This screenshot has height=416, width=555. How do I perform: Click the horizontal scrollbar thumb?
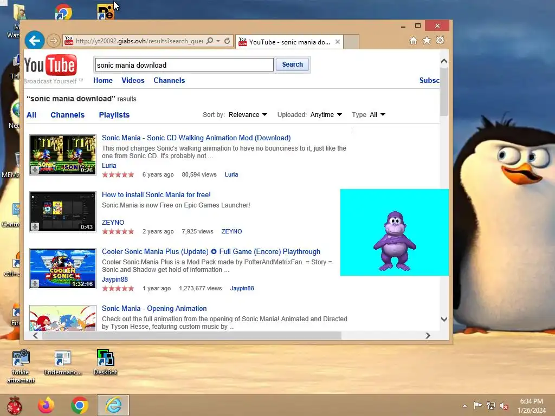(191, 335)
